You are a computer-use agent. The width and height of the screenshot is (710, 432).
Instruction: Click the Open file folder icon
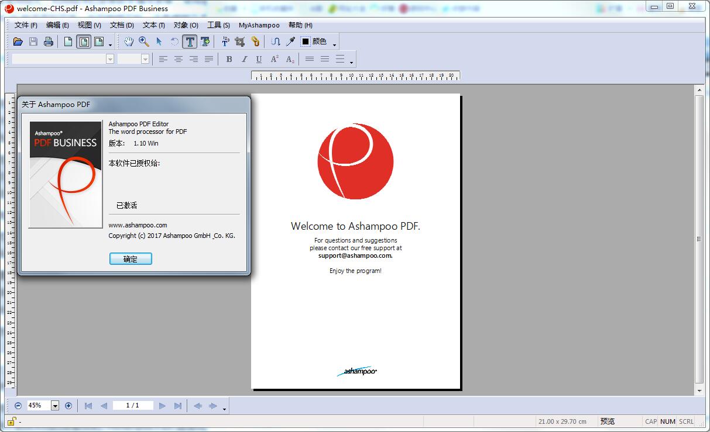(x=18, y=42)
